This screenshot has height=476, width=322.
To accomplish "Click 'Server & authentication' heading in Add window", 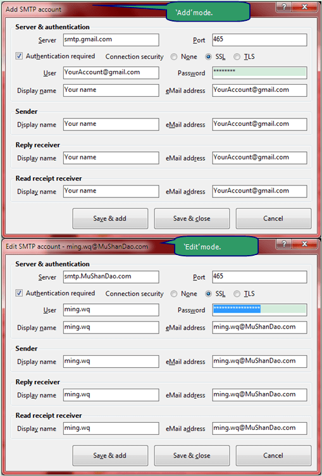I will 53,27.
